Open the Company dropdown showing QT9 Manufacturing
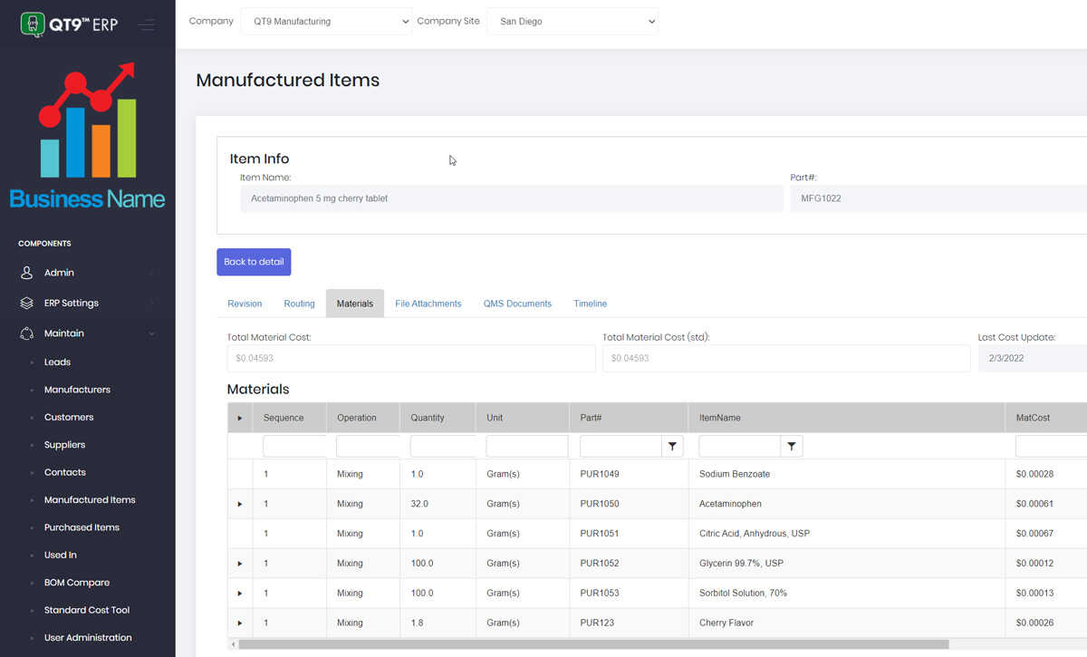 pyautogui.click(x=326, y=21)
